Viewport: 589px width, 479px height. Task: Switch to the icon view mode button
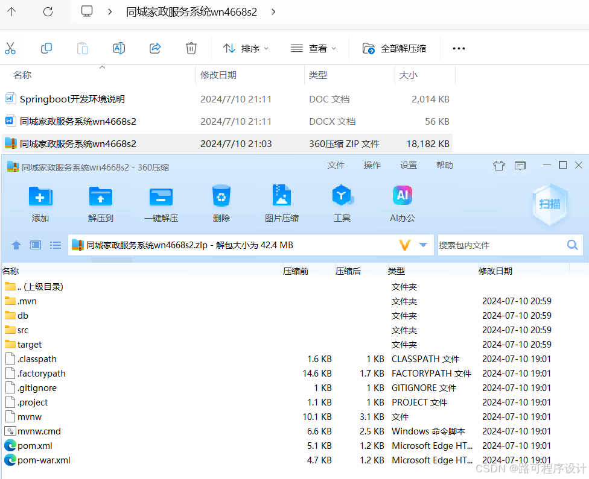(36, 245)
